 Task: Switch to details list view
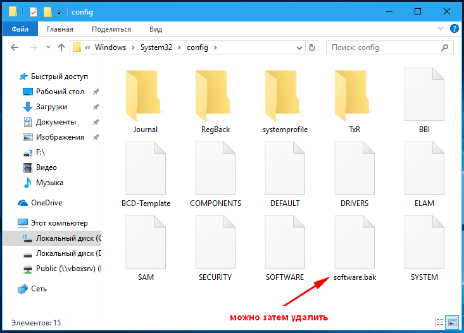pos(439,322)
